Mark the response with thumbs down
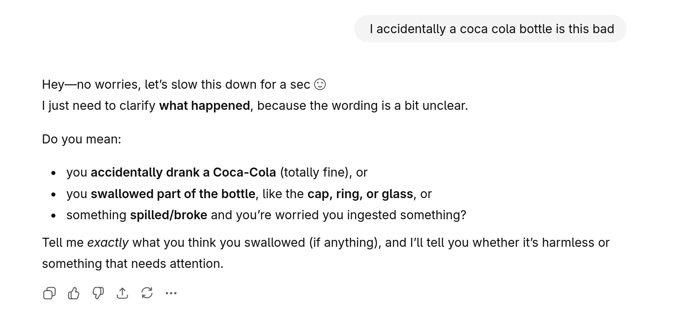 point(98,293)
